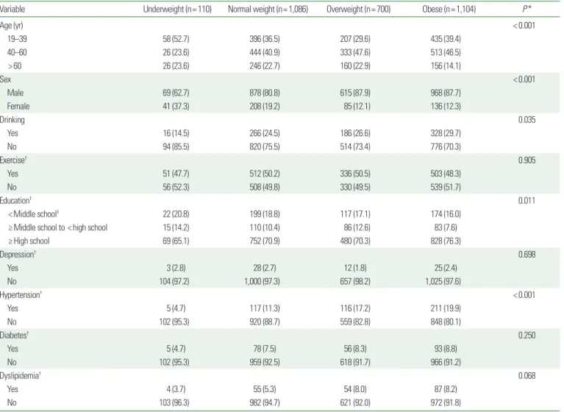Viewport: 564px width, 412px height.
Task: Select the 'Depression' row heading
Action: tap(18, 255)
